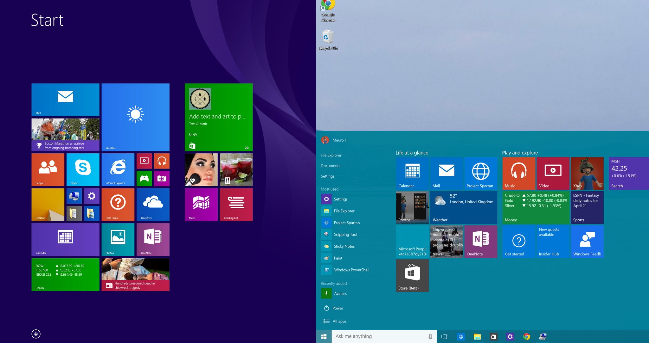This screenshot has width=649, height=343.
Task: Open the Weather sun tile on Start screen
Action: [x=135, y=117]
